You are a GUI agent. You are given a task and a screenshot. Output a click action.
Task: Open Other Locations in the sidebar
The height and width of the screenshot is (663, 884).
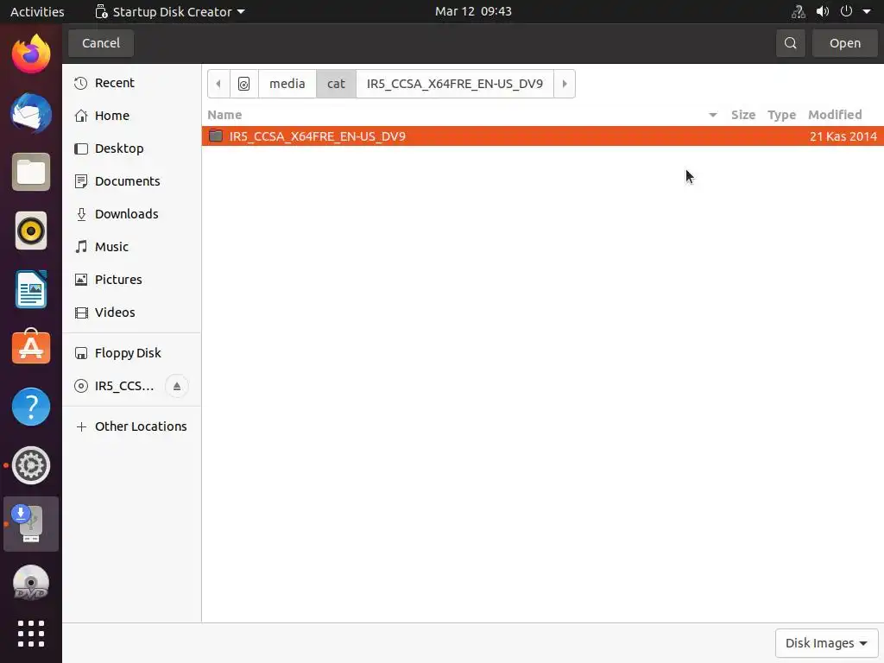tap(132, 426)
